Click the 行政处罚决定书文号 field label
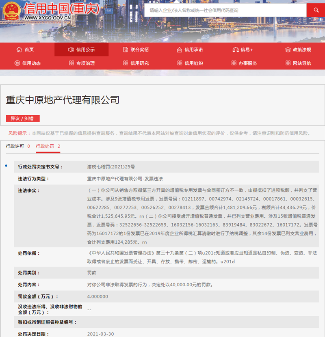The height and width of the screenshot is (337, 325). point(41,167)
